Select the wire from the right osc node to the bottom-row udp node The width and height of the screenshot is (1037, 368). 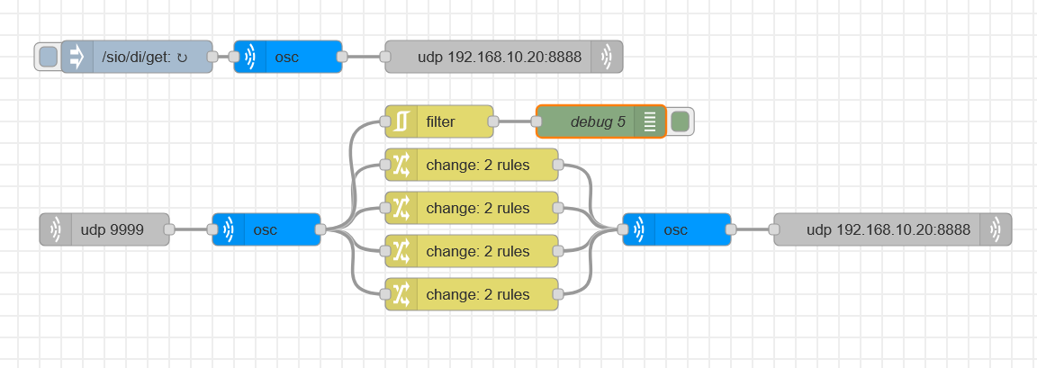pos(754,229)
